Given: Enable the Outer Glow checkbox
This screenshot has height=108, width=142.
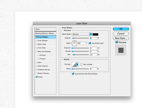Looking at the screenshot, I should (x=37, y=44).
